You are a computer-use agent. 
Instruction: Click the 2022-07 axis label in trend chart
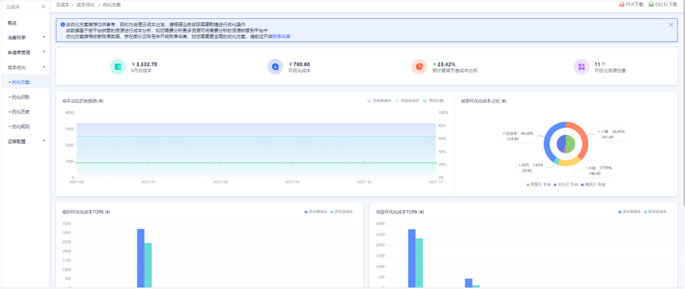tap(148, 182)
